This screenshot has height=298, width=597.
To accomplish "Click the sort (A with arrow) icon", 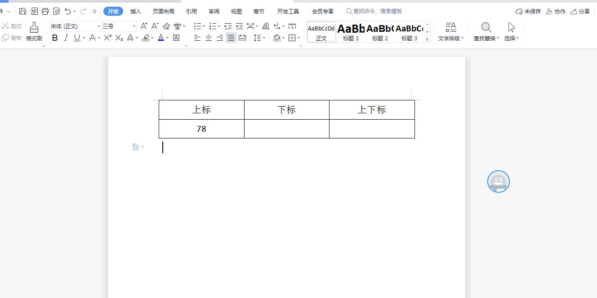I will coord(266,26).
